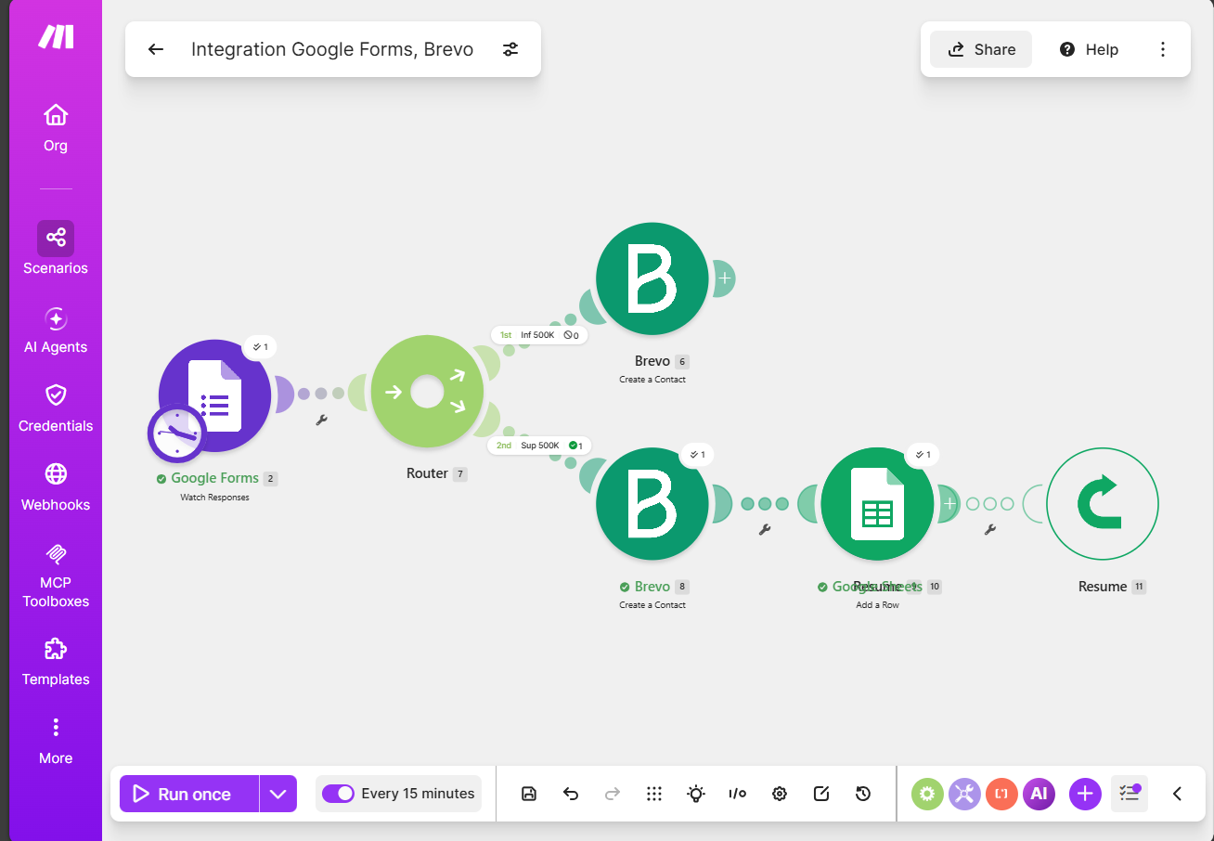The width and height of the screenshot is (1214, 841).
Task: Open scenario inputs and outputs (I/O)
Action: [738, 794]
